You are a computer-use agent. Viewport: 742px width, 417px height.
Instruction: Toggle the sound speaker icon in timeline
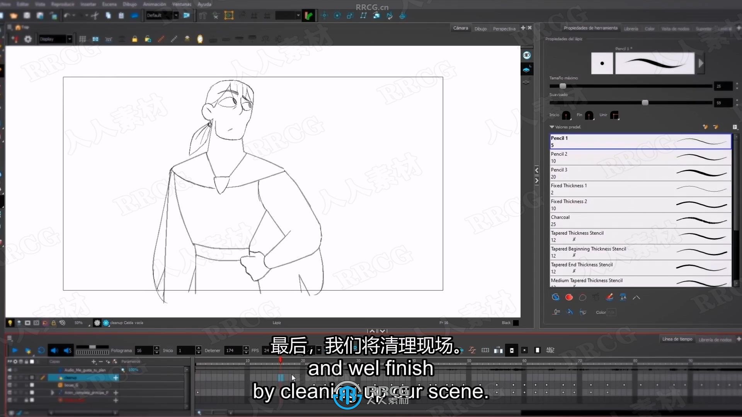[x=54, y=350]
